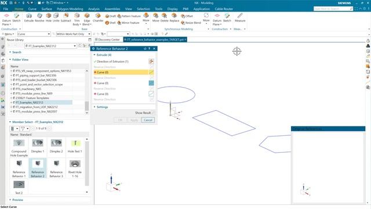Expand FT_migration_from_UDF_NX2212 folder
The height and width of the screenshot is (209, 371).
11,107
